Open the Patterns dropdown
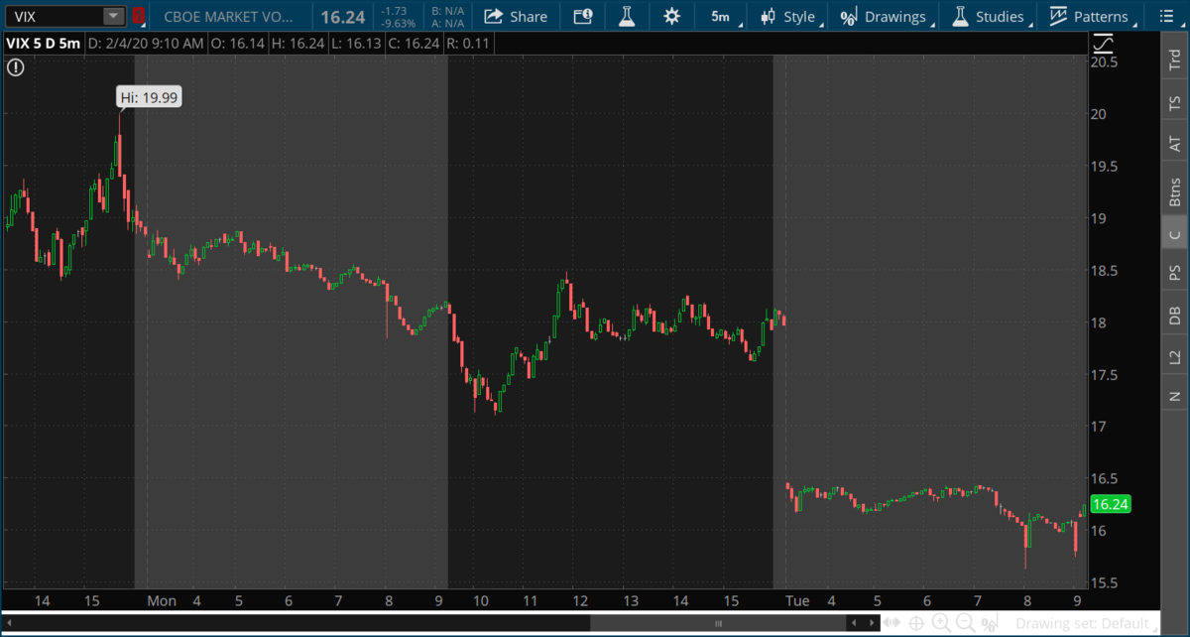 click(x=1089, y=16)
